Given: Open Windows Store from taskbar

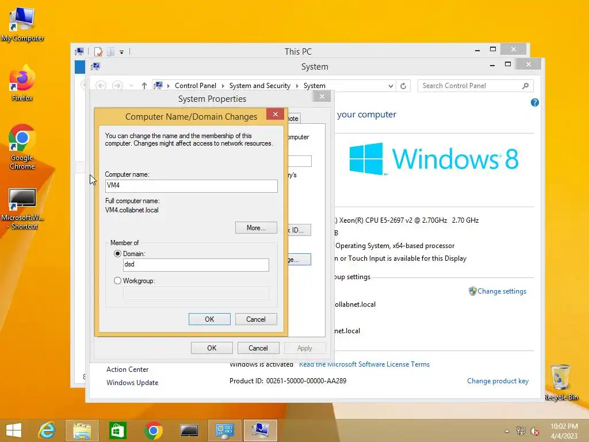Looking at the screenshot, I should click(x=117, y=430).
